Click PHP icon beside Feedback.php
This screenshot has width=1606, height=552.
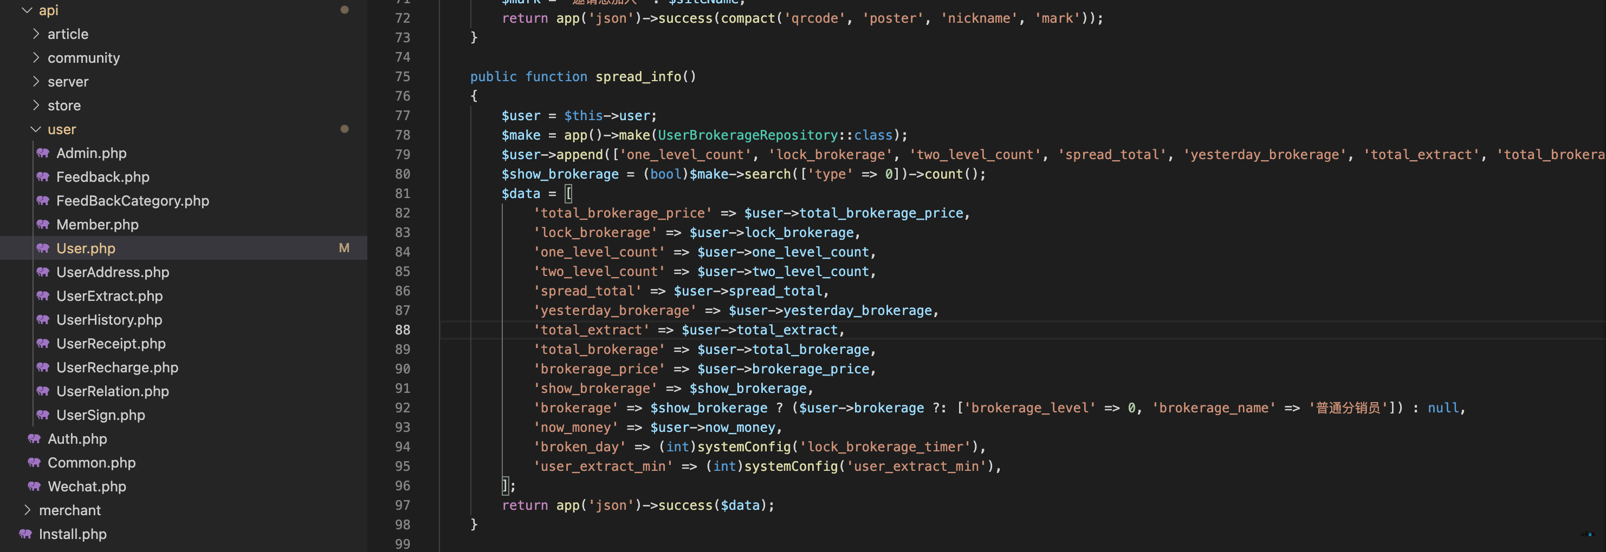[43, 177]
